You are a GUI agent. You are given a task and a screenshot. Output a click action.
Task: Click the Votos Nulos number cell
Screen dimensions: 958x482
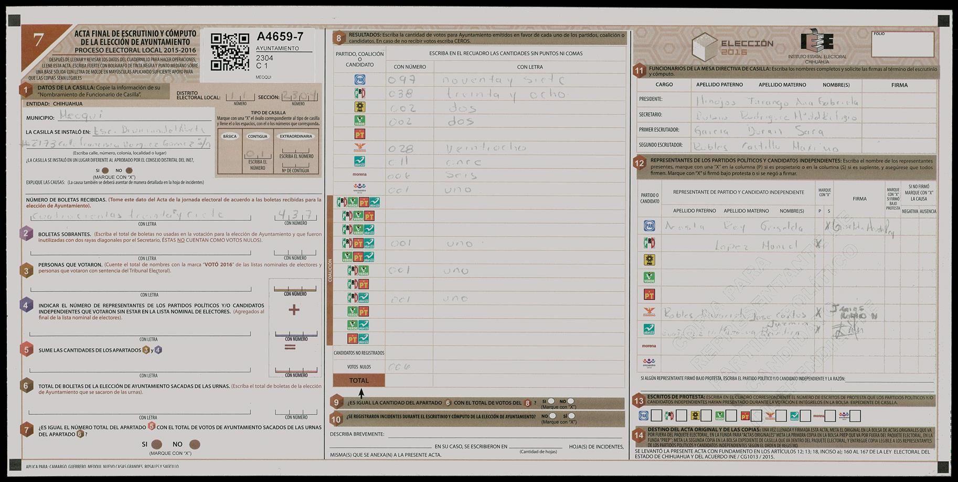click(409, 367)
